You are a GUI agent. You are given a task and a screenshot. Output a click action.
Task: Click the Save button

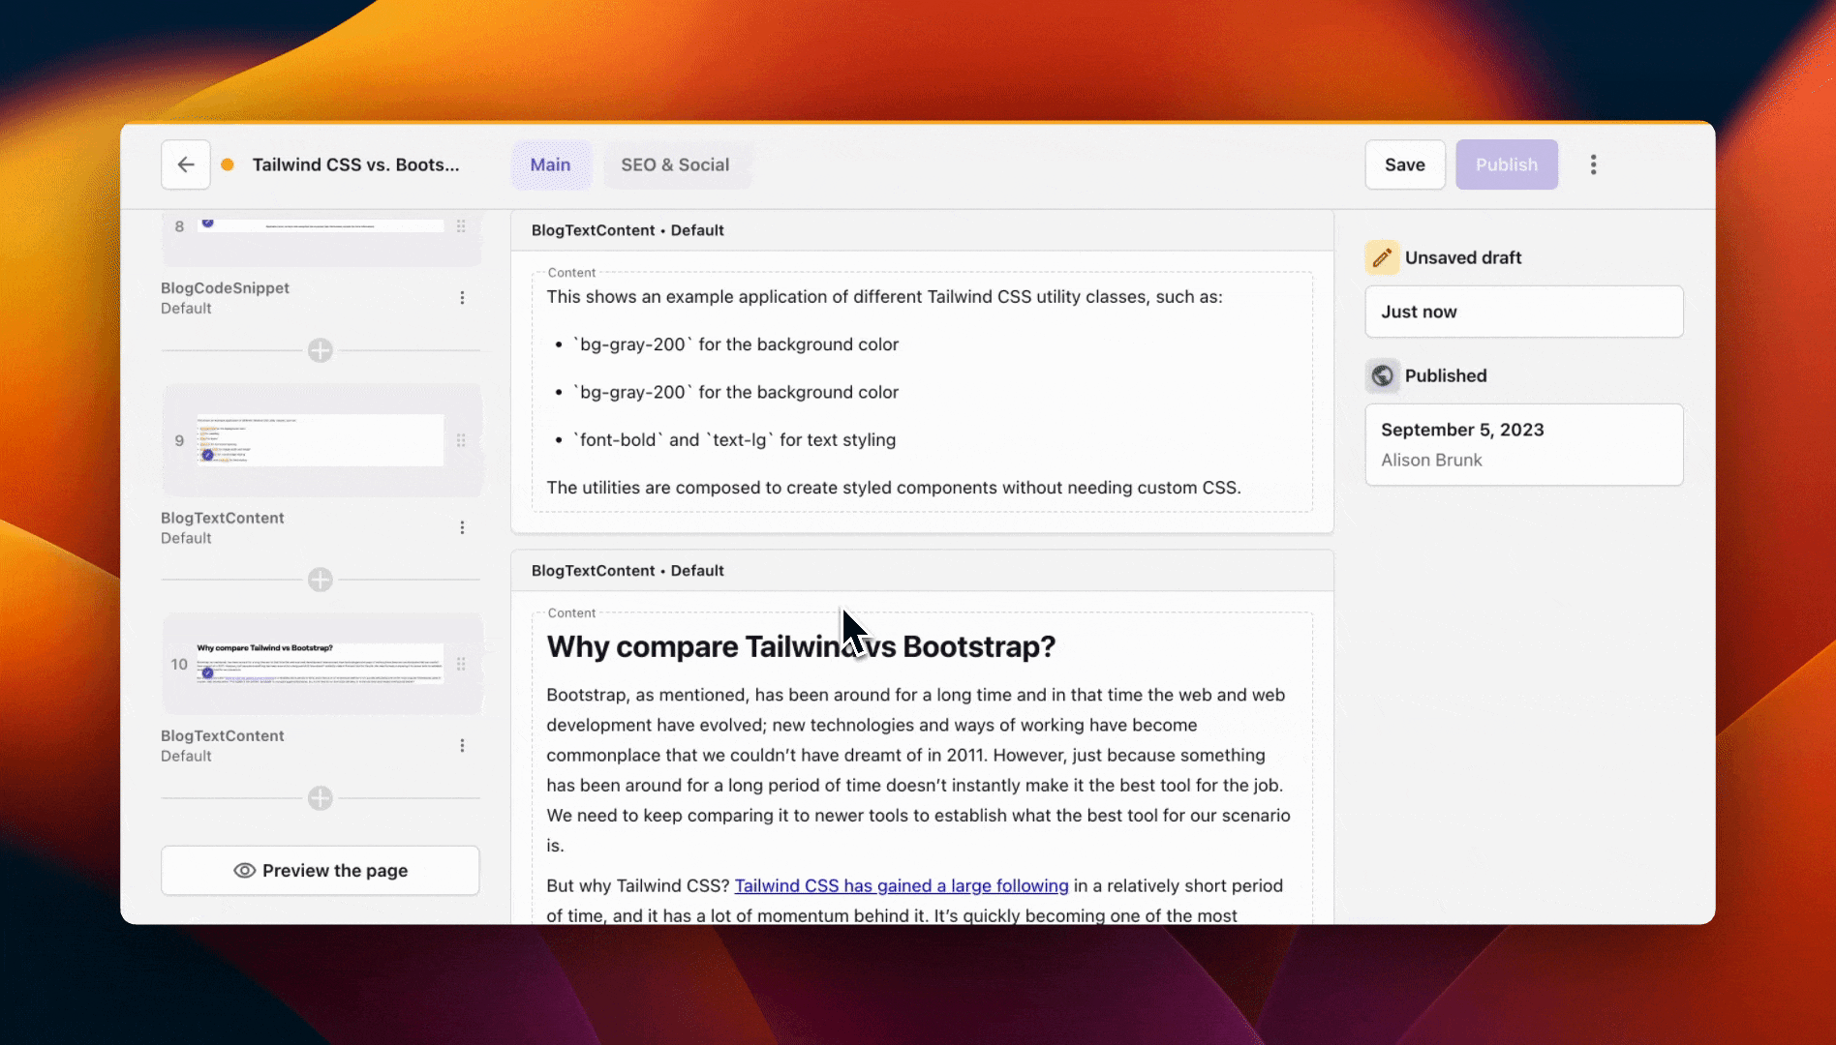click(1405, 164)
